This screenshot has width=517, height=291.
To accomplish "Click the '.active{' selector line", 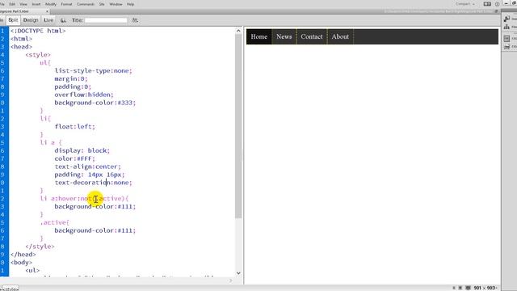I will 55,222.
